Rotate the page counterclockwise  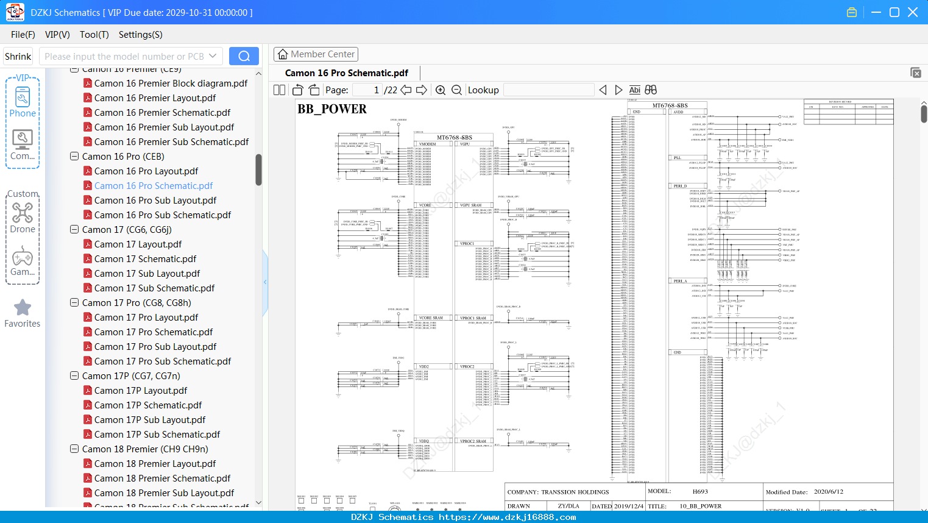tap(298, 90)
